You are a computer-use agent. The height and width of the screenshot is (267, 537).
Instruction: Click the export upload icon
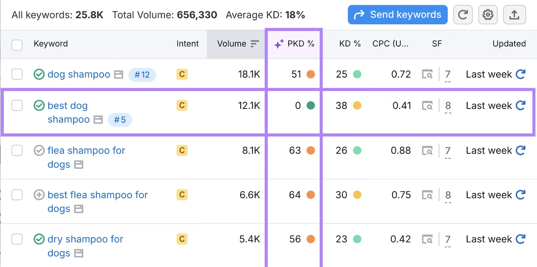(514, 15)
